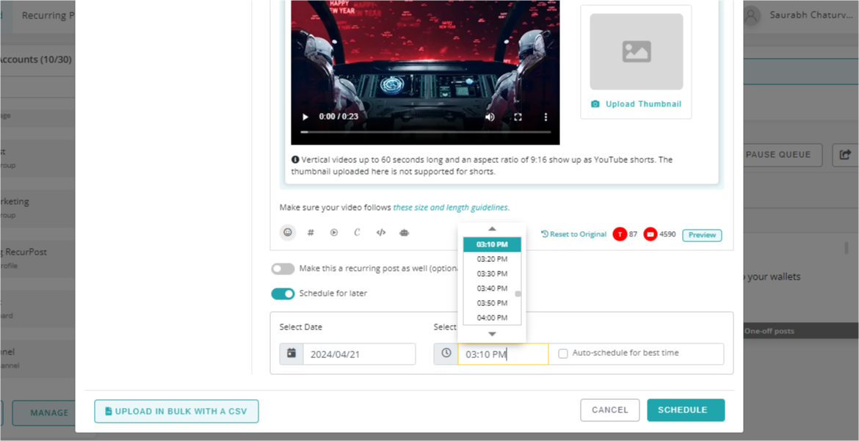
Task: Click the video progress bar
Action: pos(426,132)
